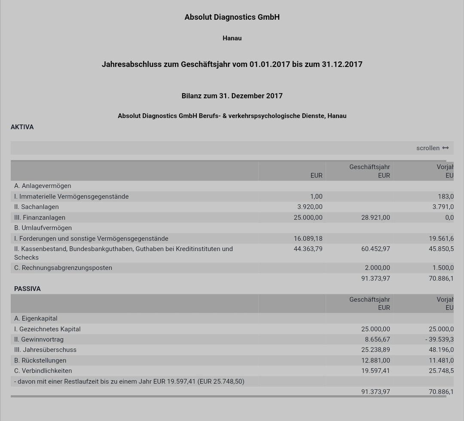The width and height of the screenshot is (464, 421).
Task: Click the scrollen horizontal arrow icon
Action: click(446, 148)
